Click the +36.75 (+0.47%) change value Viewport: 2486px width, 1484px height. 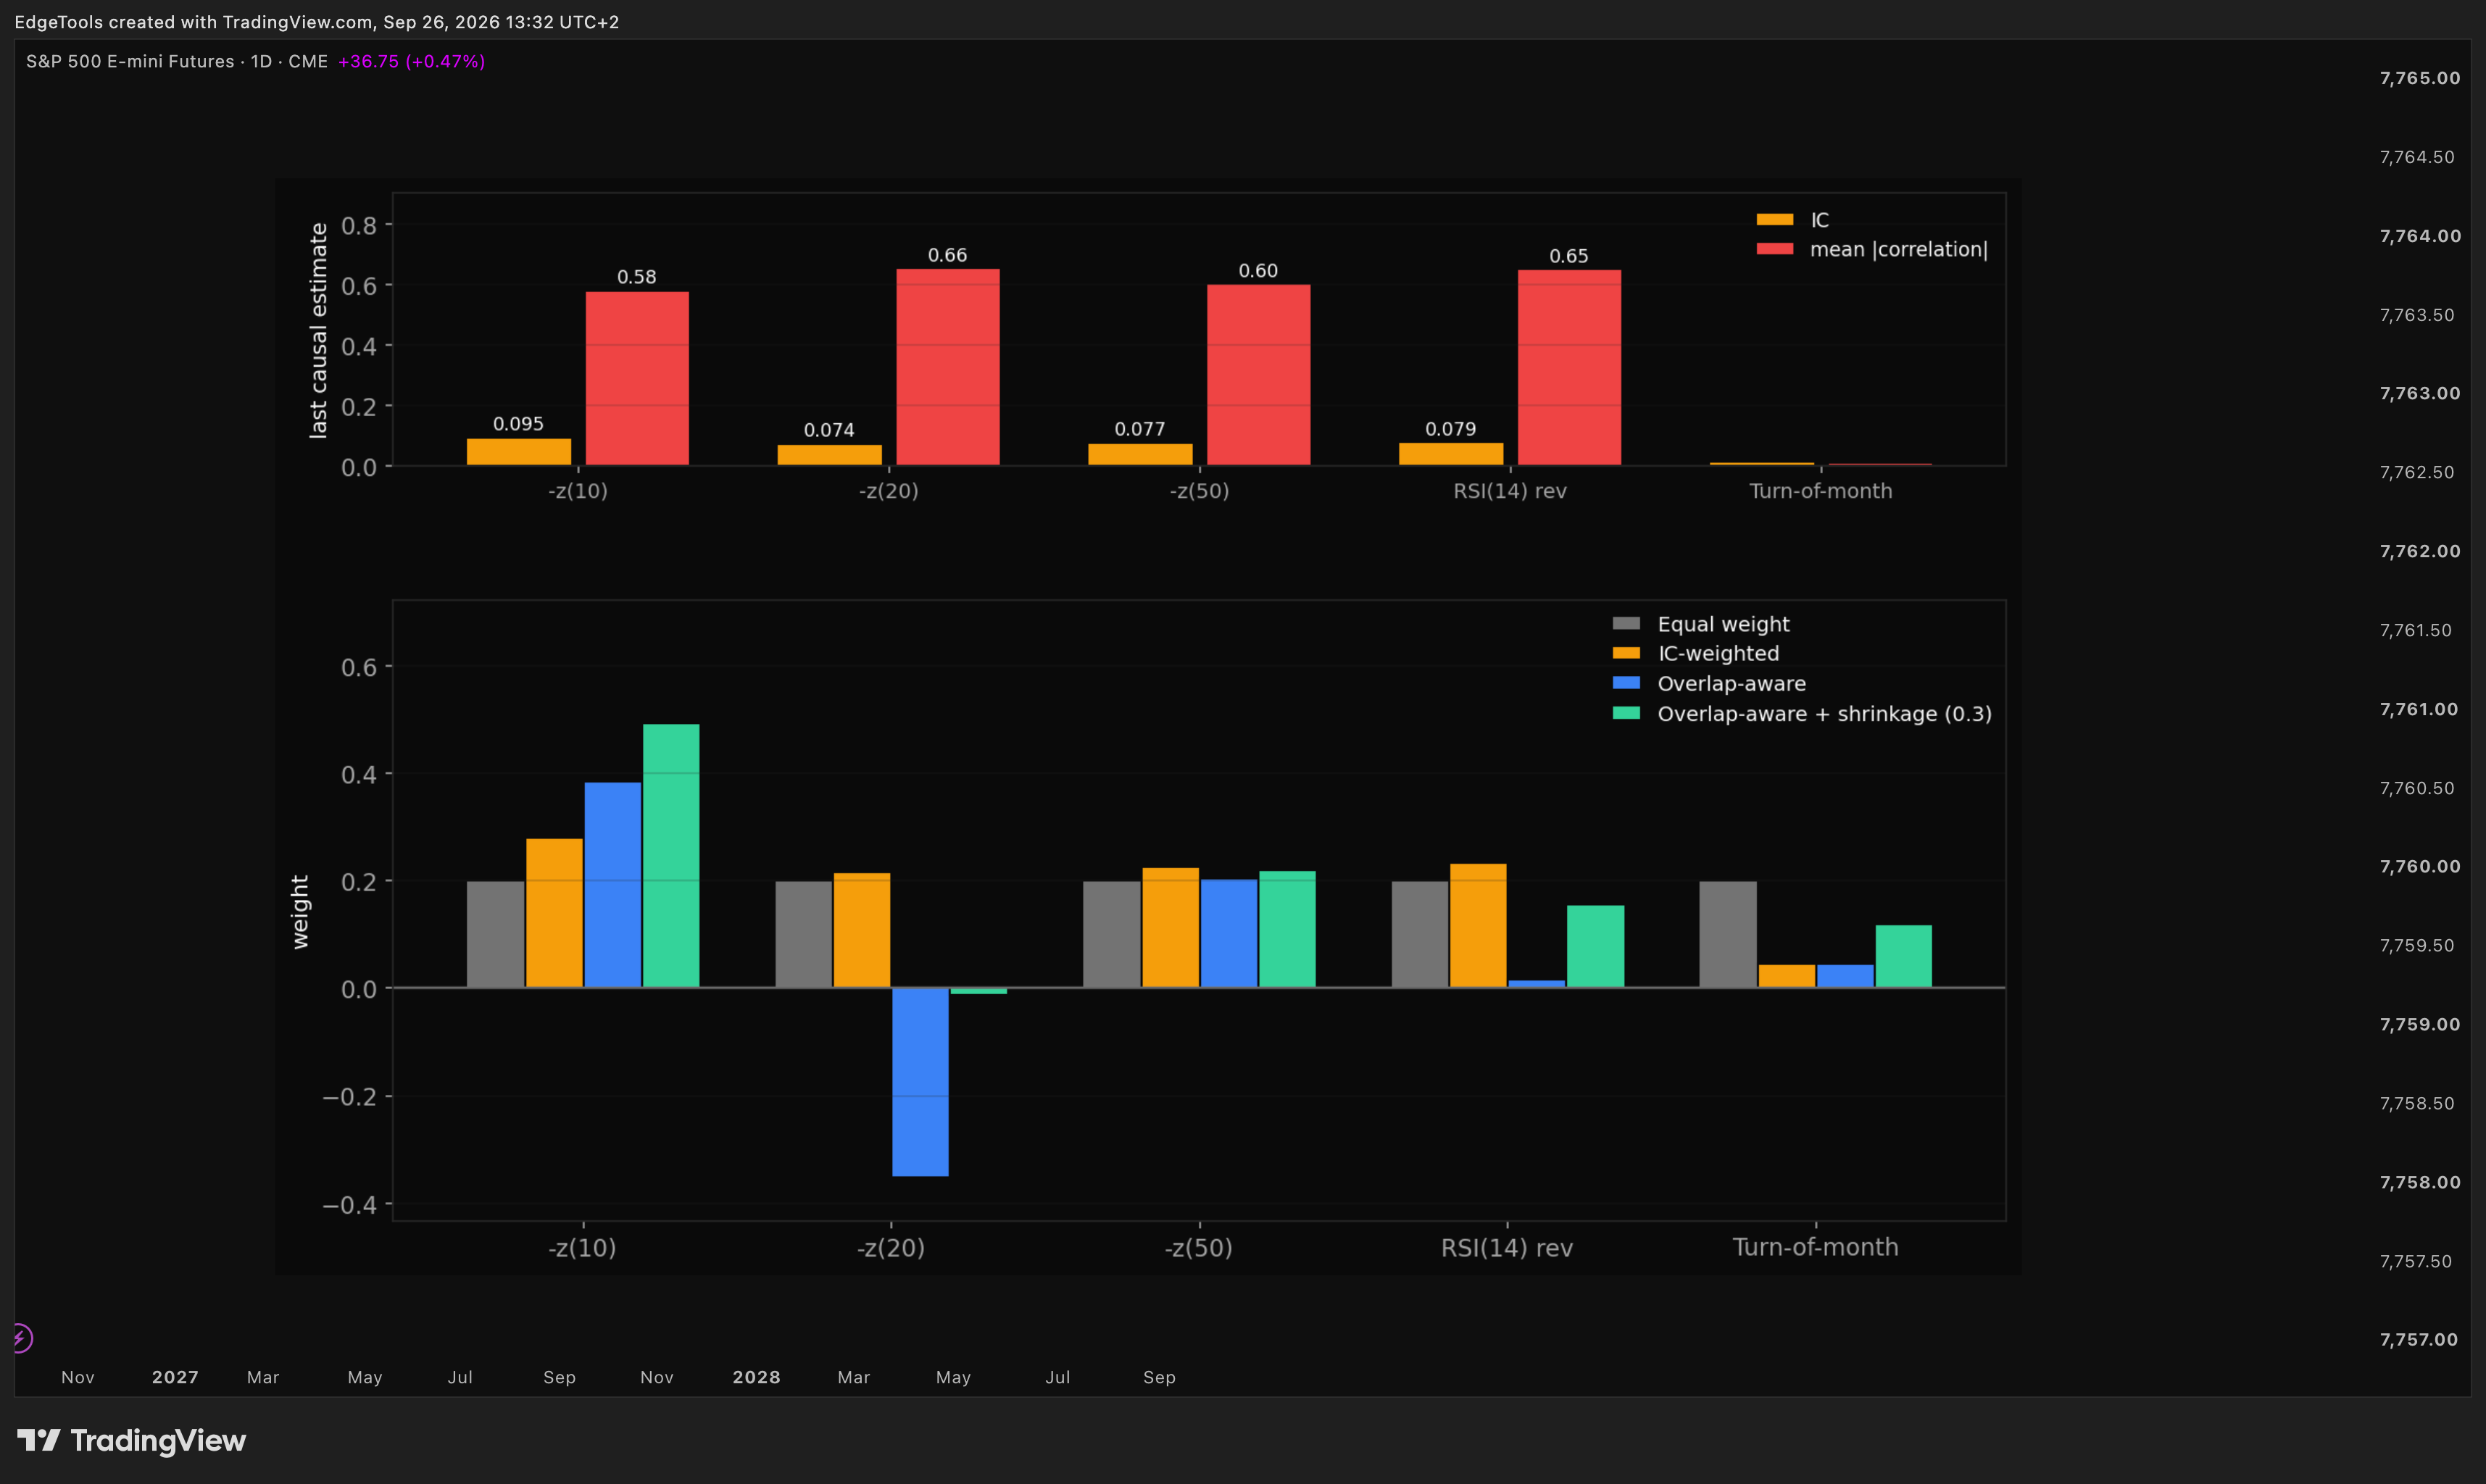coord(411,61)
